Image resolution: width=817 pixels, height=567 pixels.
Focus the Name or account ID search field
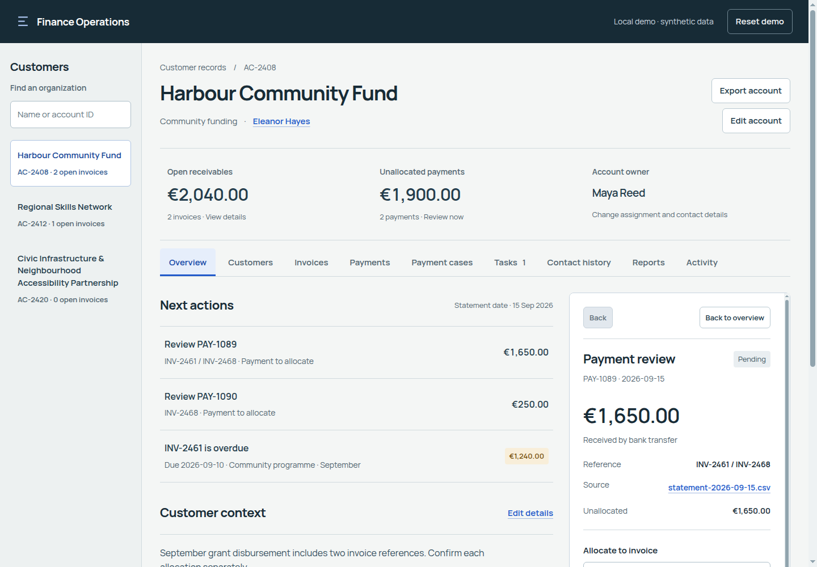[x=70, y=115]
